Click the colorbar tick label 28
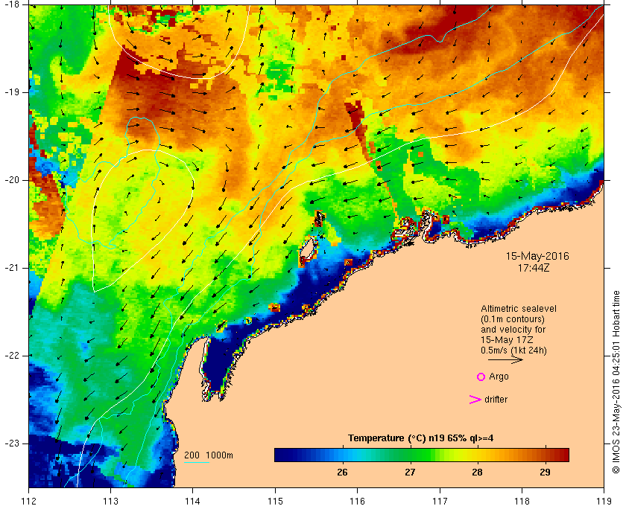Screen dimensions: 626x506 (477, 472)
